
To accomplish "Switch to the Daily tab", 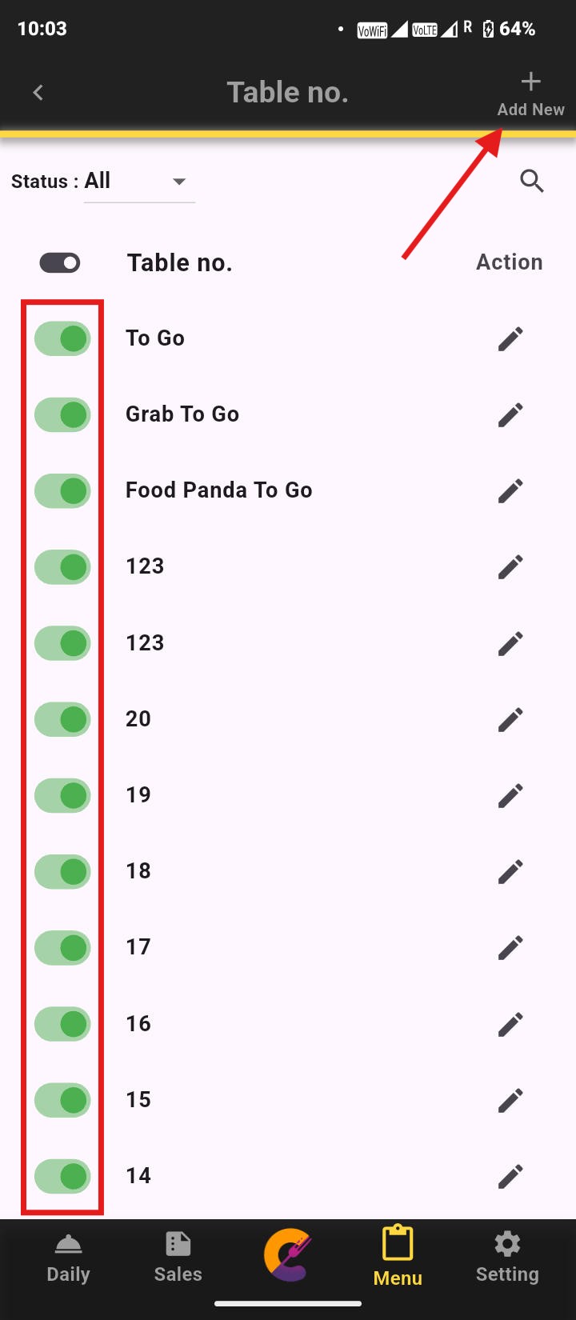I will [x=68, y=1258].
